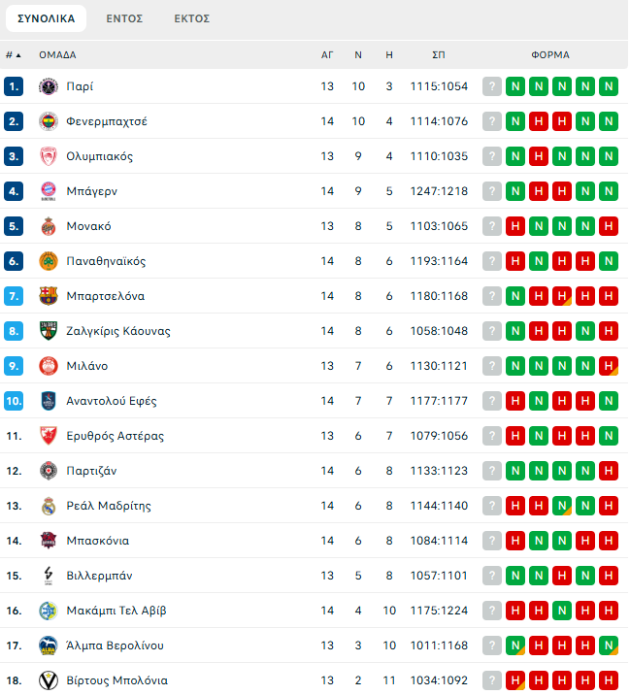
Task: Click the Ολυμπιακός team logo
Action: [49, 156]
